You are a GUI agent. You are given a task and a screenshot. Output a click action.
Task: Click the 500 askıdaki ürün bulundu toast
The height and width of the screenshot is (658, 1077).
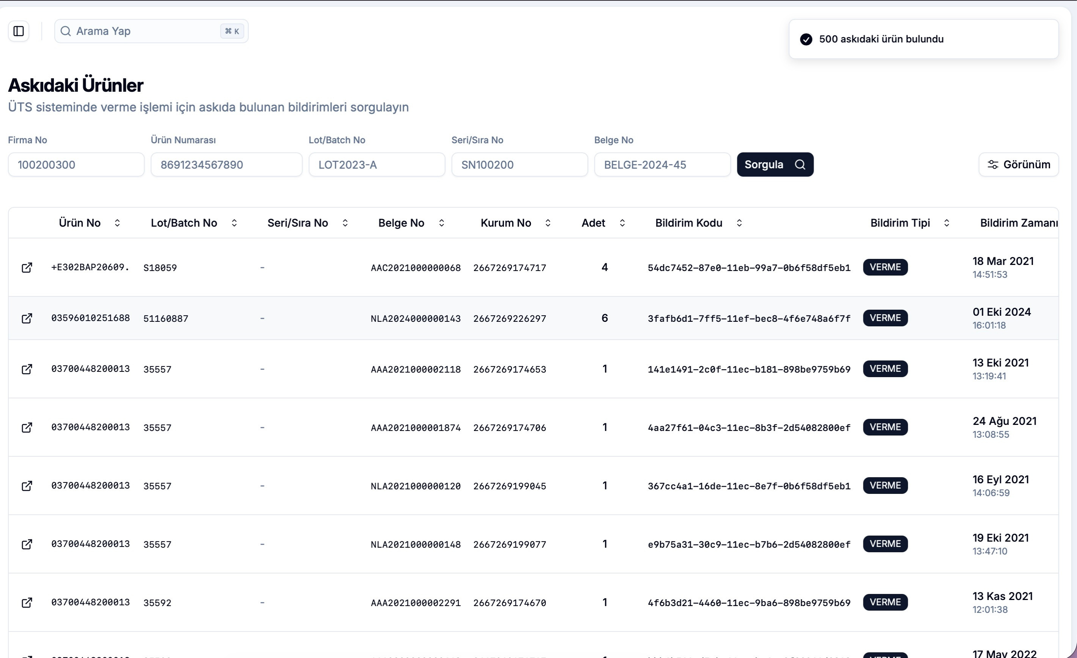tap(924, 39)
